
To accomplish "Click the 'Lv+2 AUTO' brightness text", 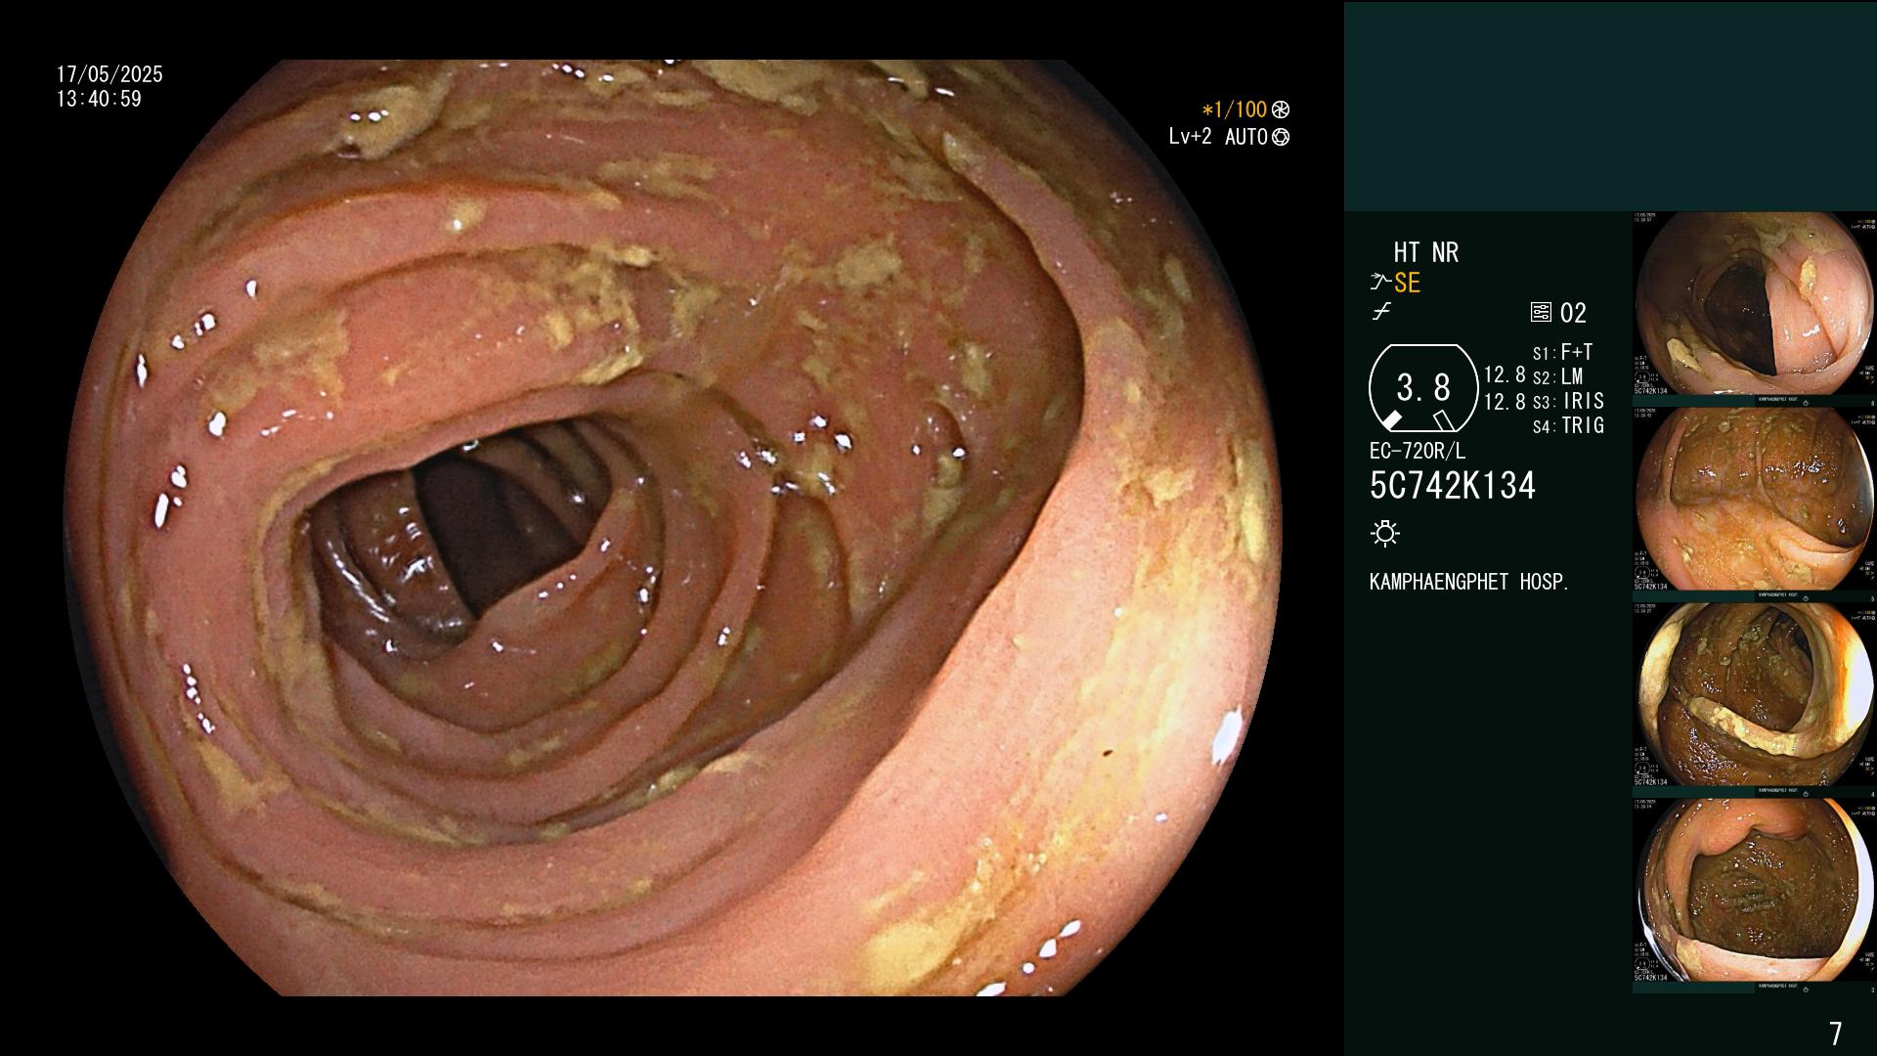I will coord(1218,137).
